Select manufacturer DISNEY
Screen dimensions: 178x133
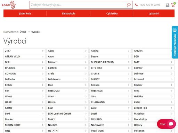click(x=111, y=79)
